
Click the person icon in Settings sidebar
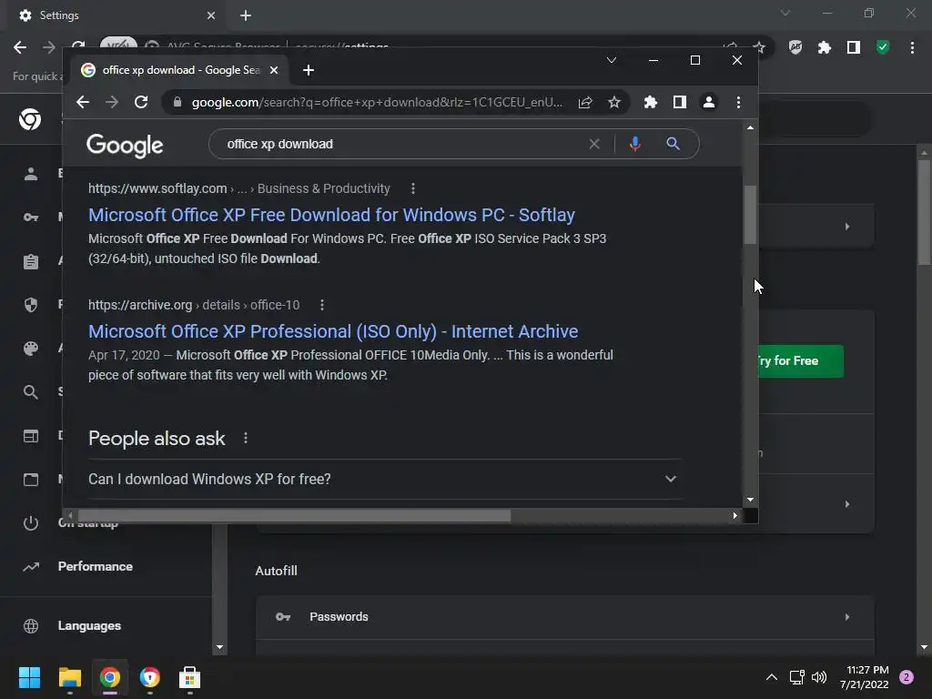(x=31, y=174)
